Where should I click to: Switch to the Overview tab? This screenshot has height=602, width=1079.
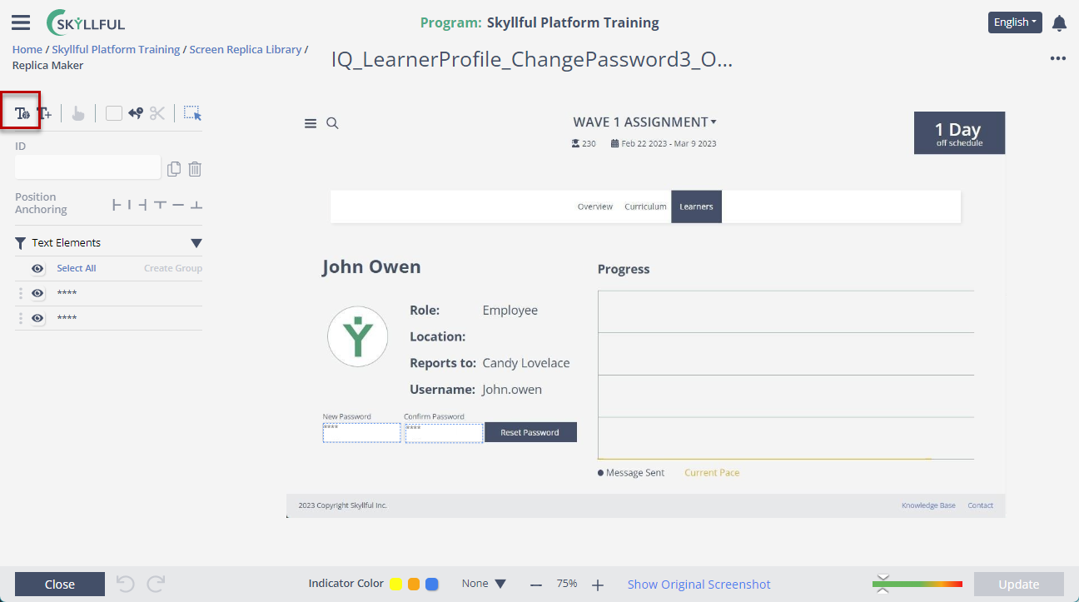click(x=595, y=206)
